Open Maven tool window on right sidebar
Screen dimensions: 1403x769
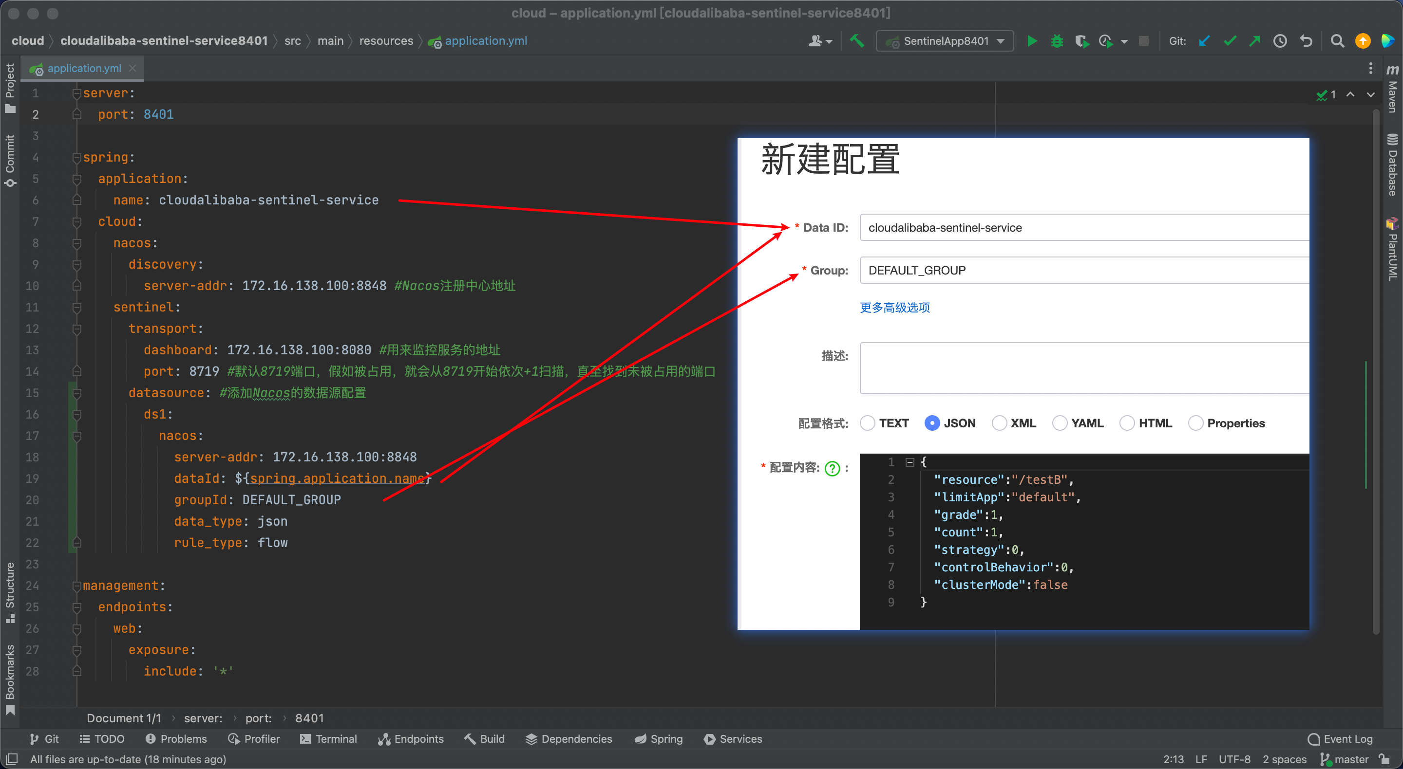[x=1393, y=88]
